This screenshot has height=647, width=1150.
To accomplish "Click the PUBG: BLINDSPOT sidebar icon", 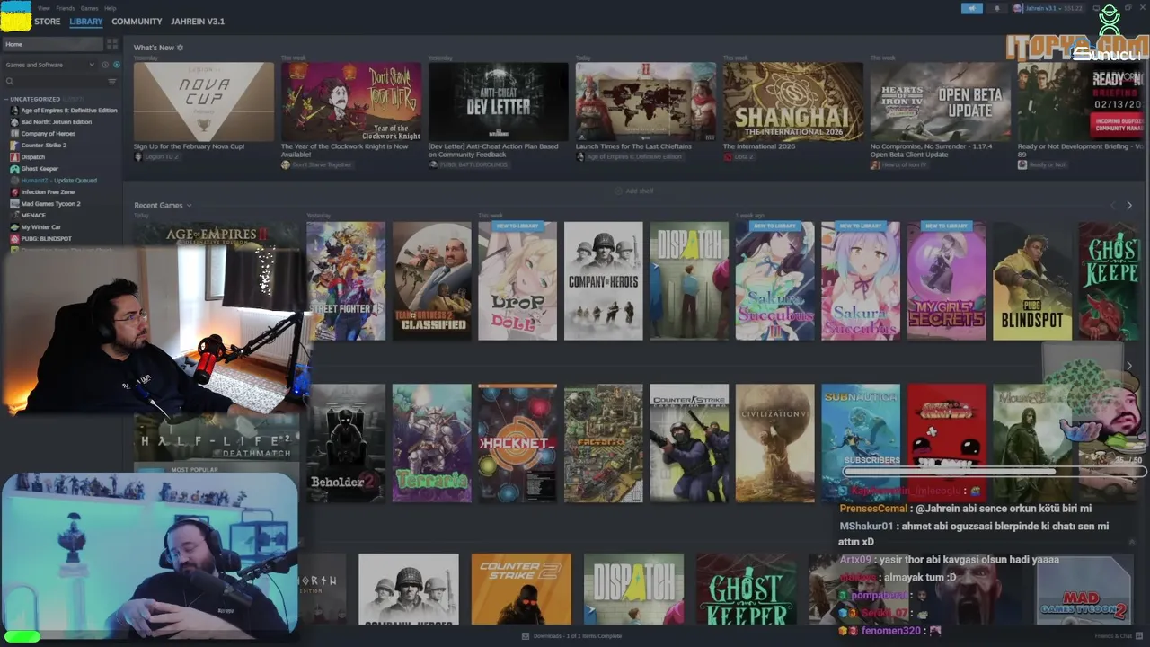I will tap(14, 239).
